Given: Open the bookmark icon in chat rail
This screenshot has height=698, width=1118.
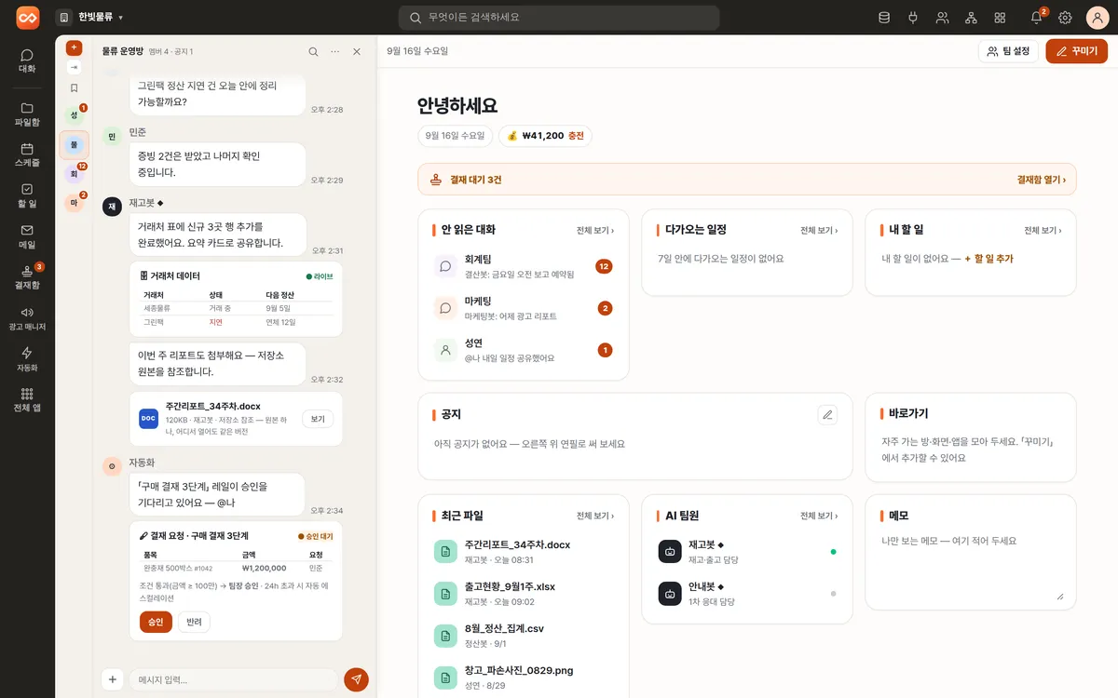Looking at the screenshot, I should pyautogui.click(x=74, y=88).
